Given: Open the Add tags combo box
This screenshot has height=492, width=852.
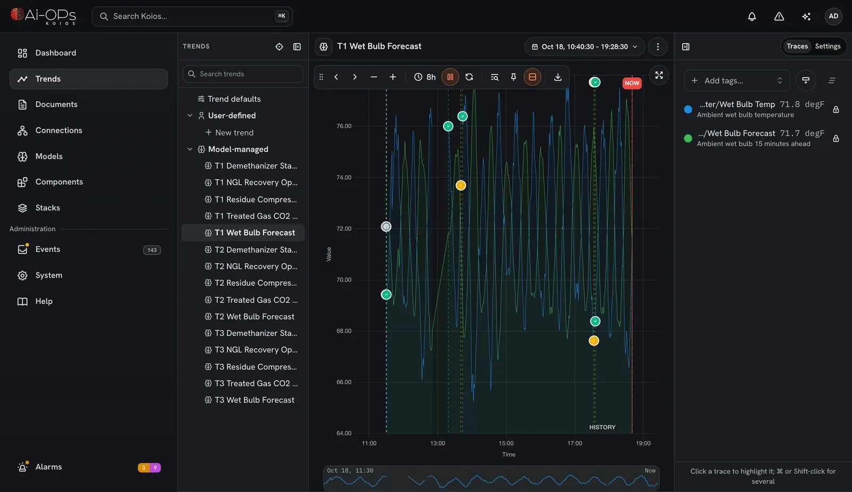Looking at the screenshot, I should tap(736, 80).
